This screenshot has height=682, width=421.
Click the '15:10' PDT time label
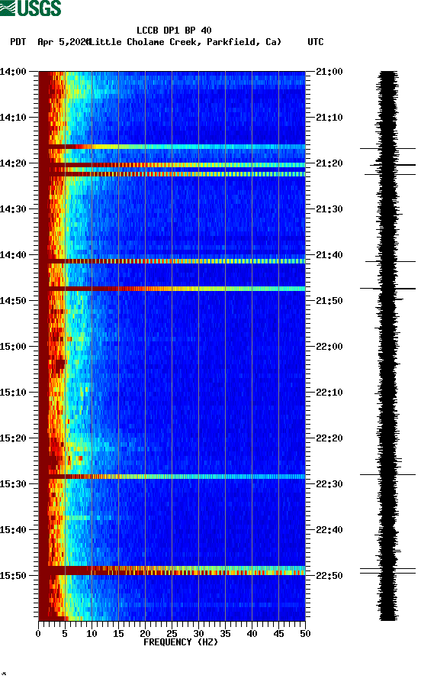tap(13, 393)
